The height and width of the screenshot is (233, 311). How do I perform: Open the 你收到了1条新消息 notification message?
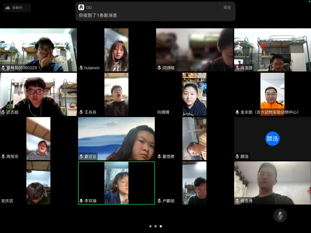[98, 15]
